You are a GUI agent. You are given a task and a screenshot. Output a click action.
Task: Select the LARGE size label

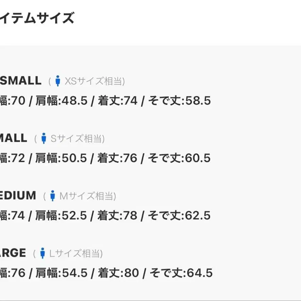tap(13, 253)
